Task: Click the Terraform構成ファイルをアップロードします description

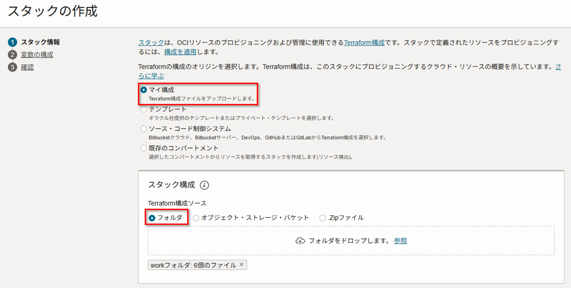Action: 202,99
